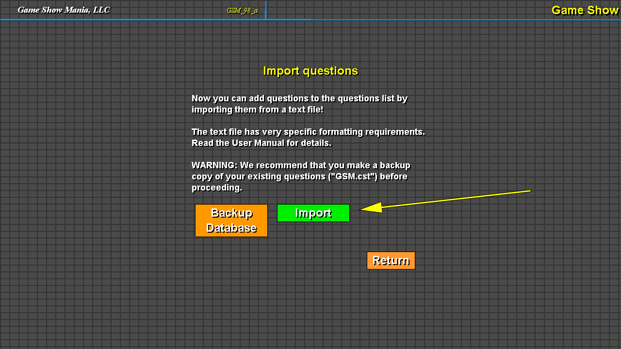Image resolution: width=621 pixels, height=349 pixels.
Task: Click the Game Show Mania, LLC label
Action: (x=64, y=10)
